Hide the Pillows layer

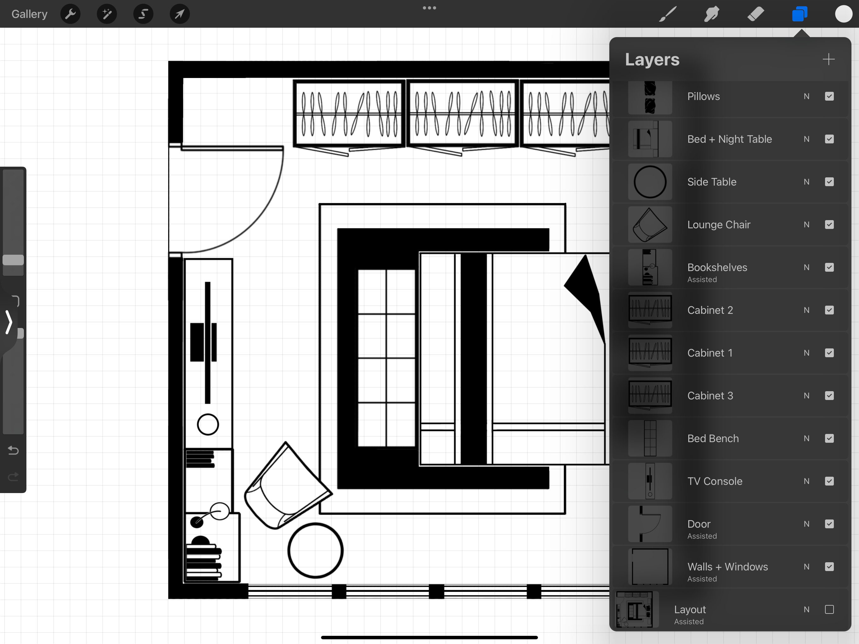click(829, 96)
